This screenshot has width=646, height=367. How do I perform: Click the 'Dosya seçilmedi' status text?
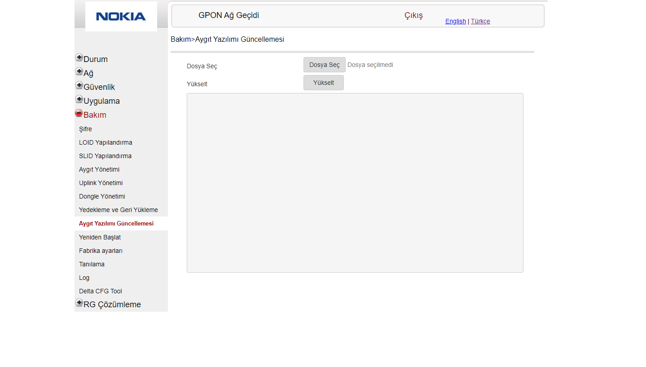pos(370,65)
